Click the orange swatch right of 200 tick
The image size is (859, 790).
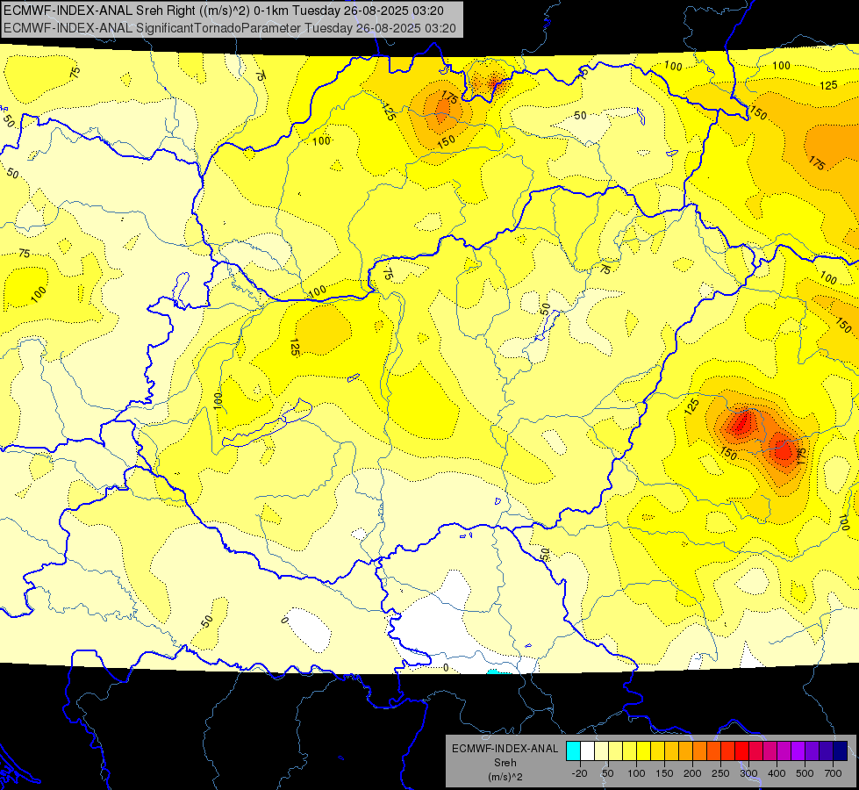click(699, 750)
